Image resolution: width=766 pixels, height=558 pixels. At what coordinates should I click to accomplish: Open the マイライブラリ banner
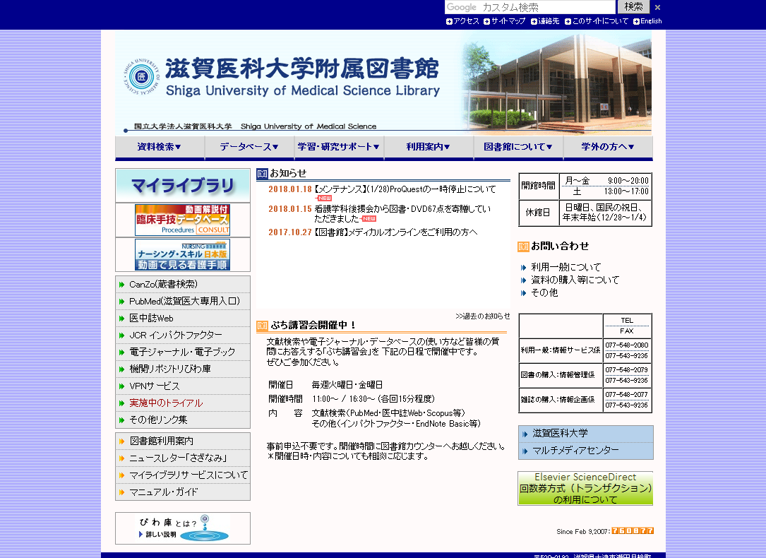(183, 186)
